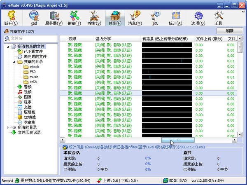Click the vertical scrollbar down arrow
247x185 pixels.
[240, 135]
